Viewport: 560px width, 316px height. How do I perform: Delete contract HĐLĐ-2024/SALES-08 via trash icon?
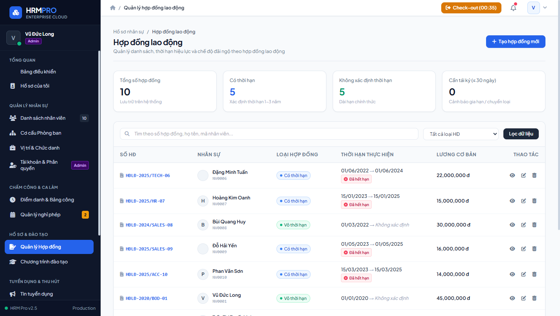click(534, 225)
